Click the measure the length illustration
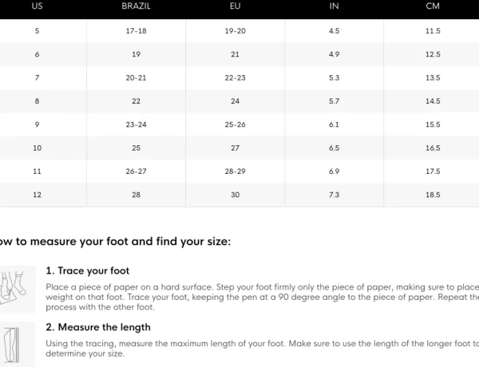The width and height of the screenshot is (479, 367). tap(18, 345)
